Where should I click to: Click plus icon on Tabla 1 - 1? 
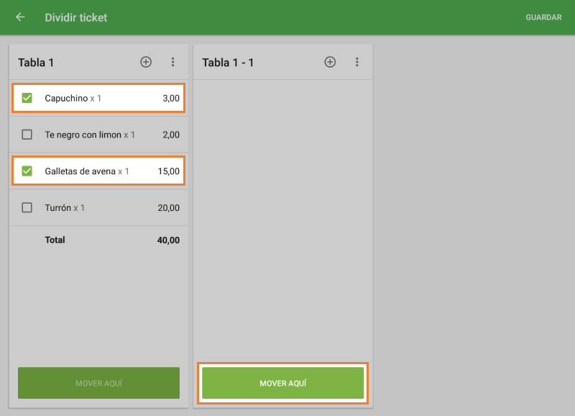pyautogui.click(x=330, y=63)
